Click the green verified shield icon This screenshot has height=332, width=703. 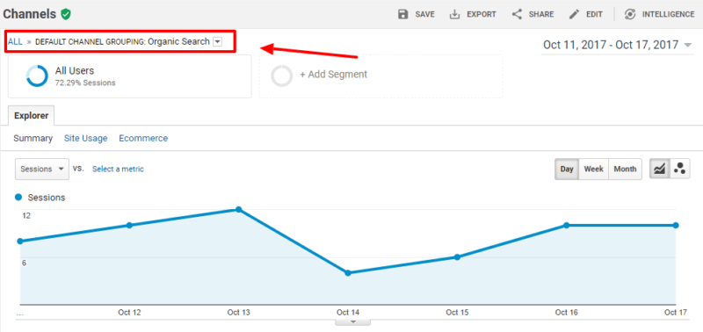(x=66, y=14)
